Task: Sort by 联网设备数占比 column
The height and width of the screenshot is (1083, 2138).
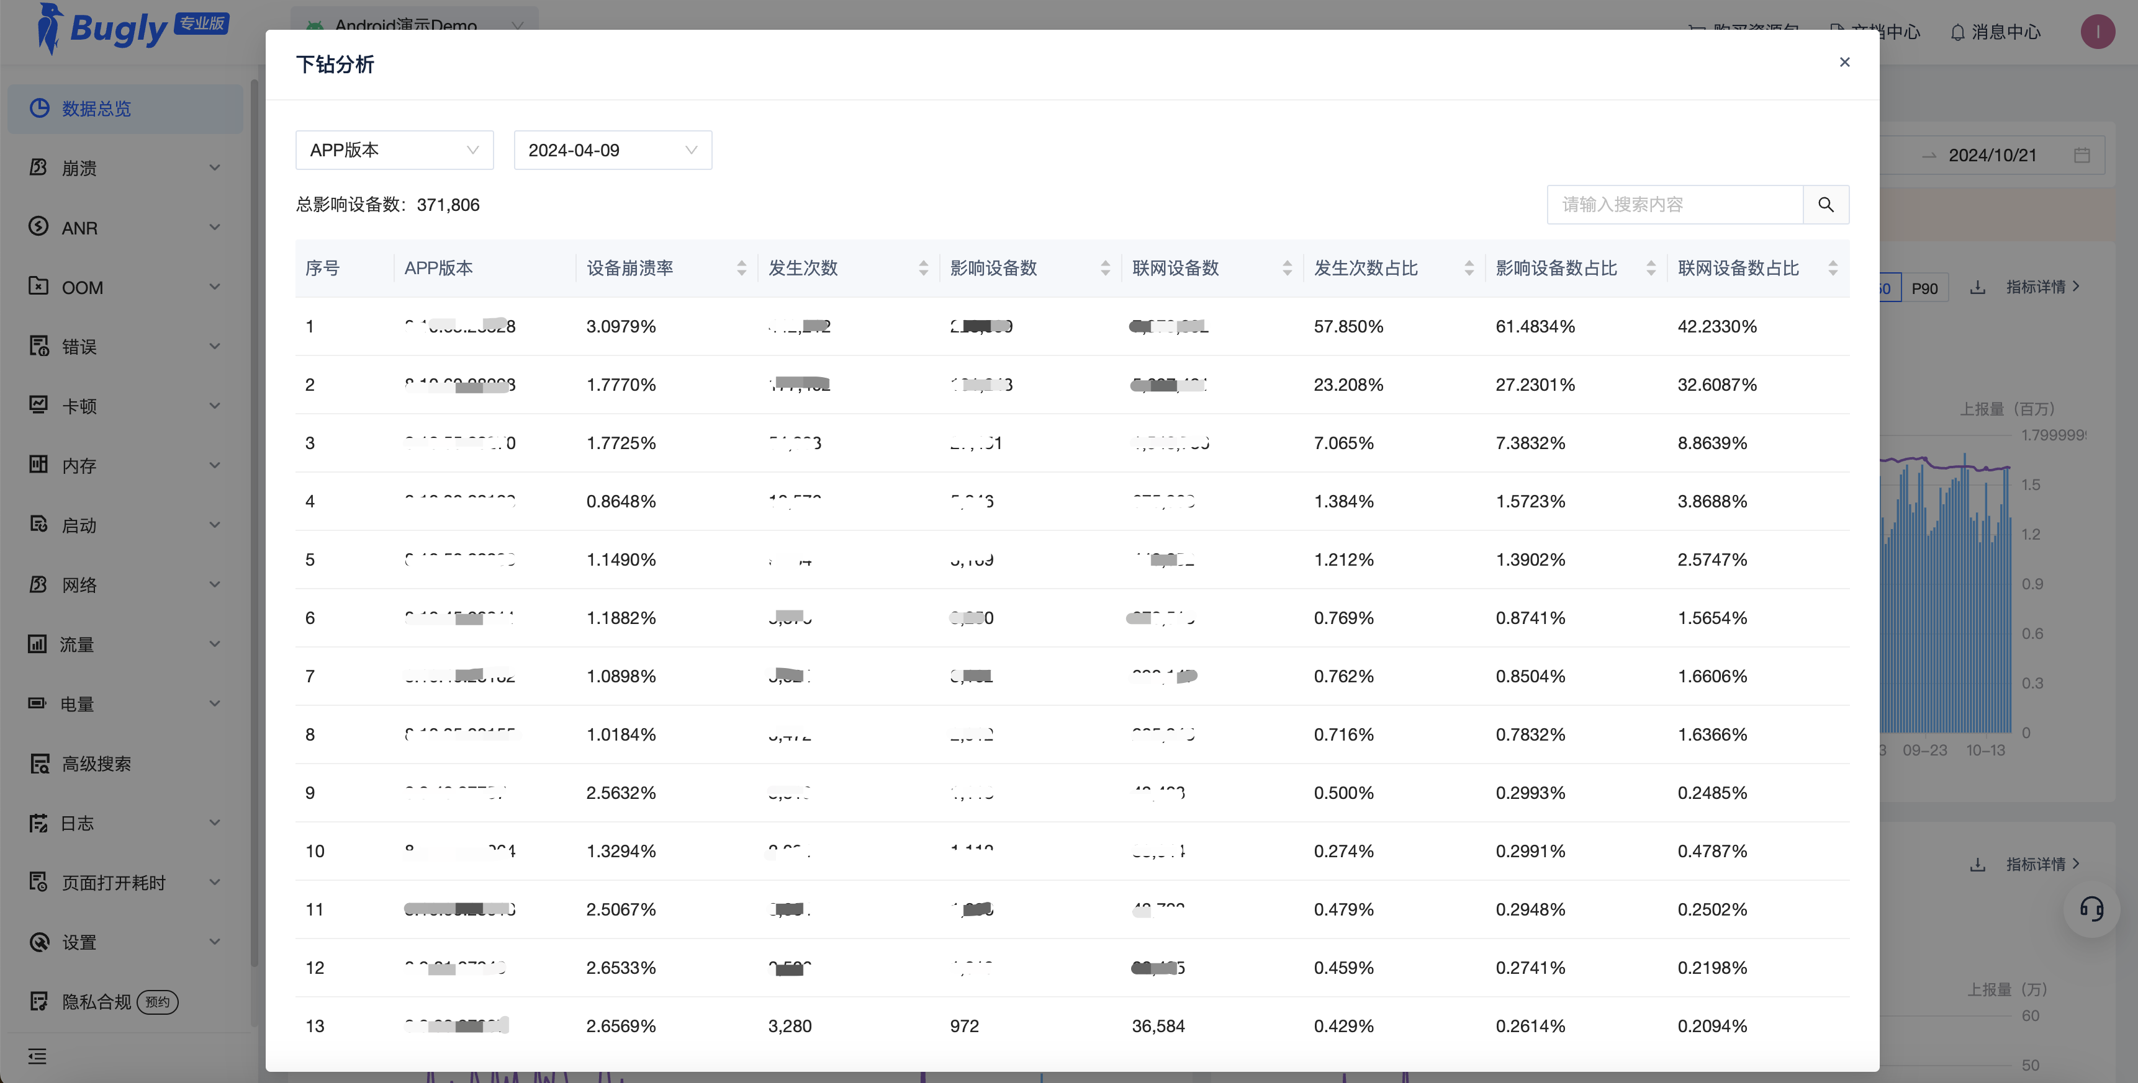Action: point(1833,268)
